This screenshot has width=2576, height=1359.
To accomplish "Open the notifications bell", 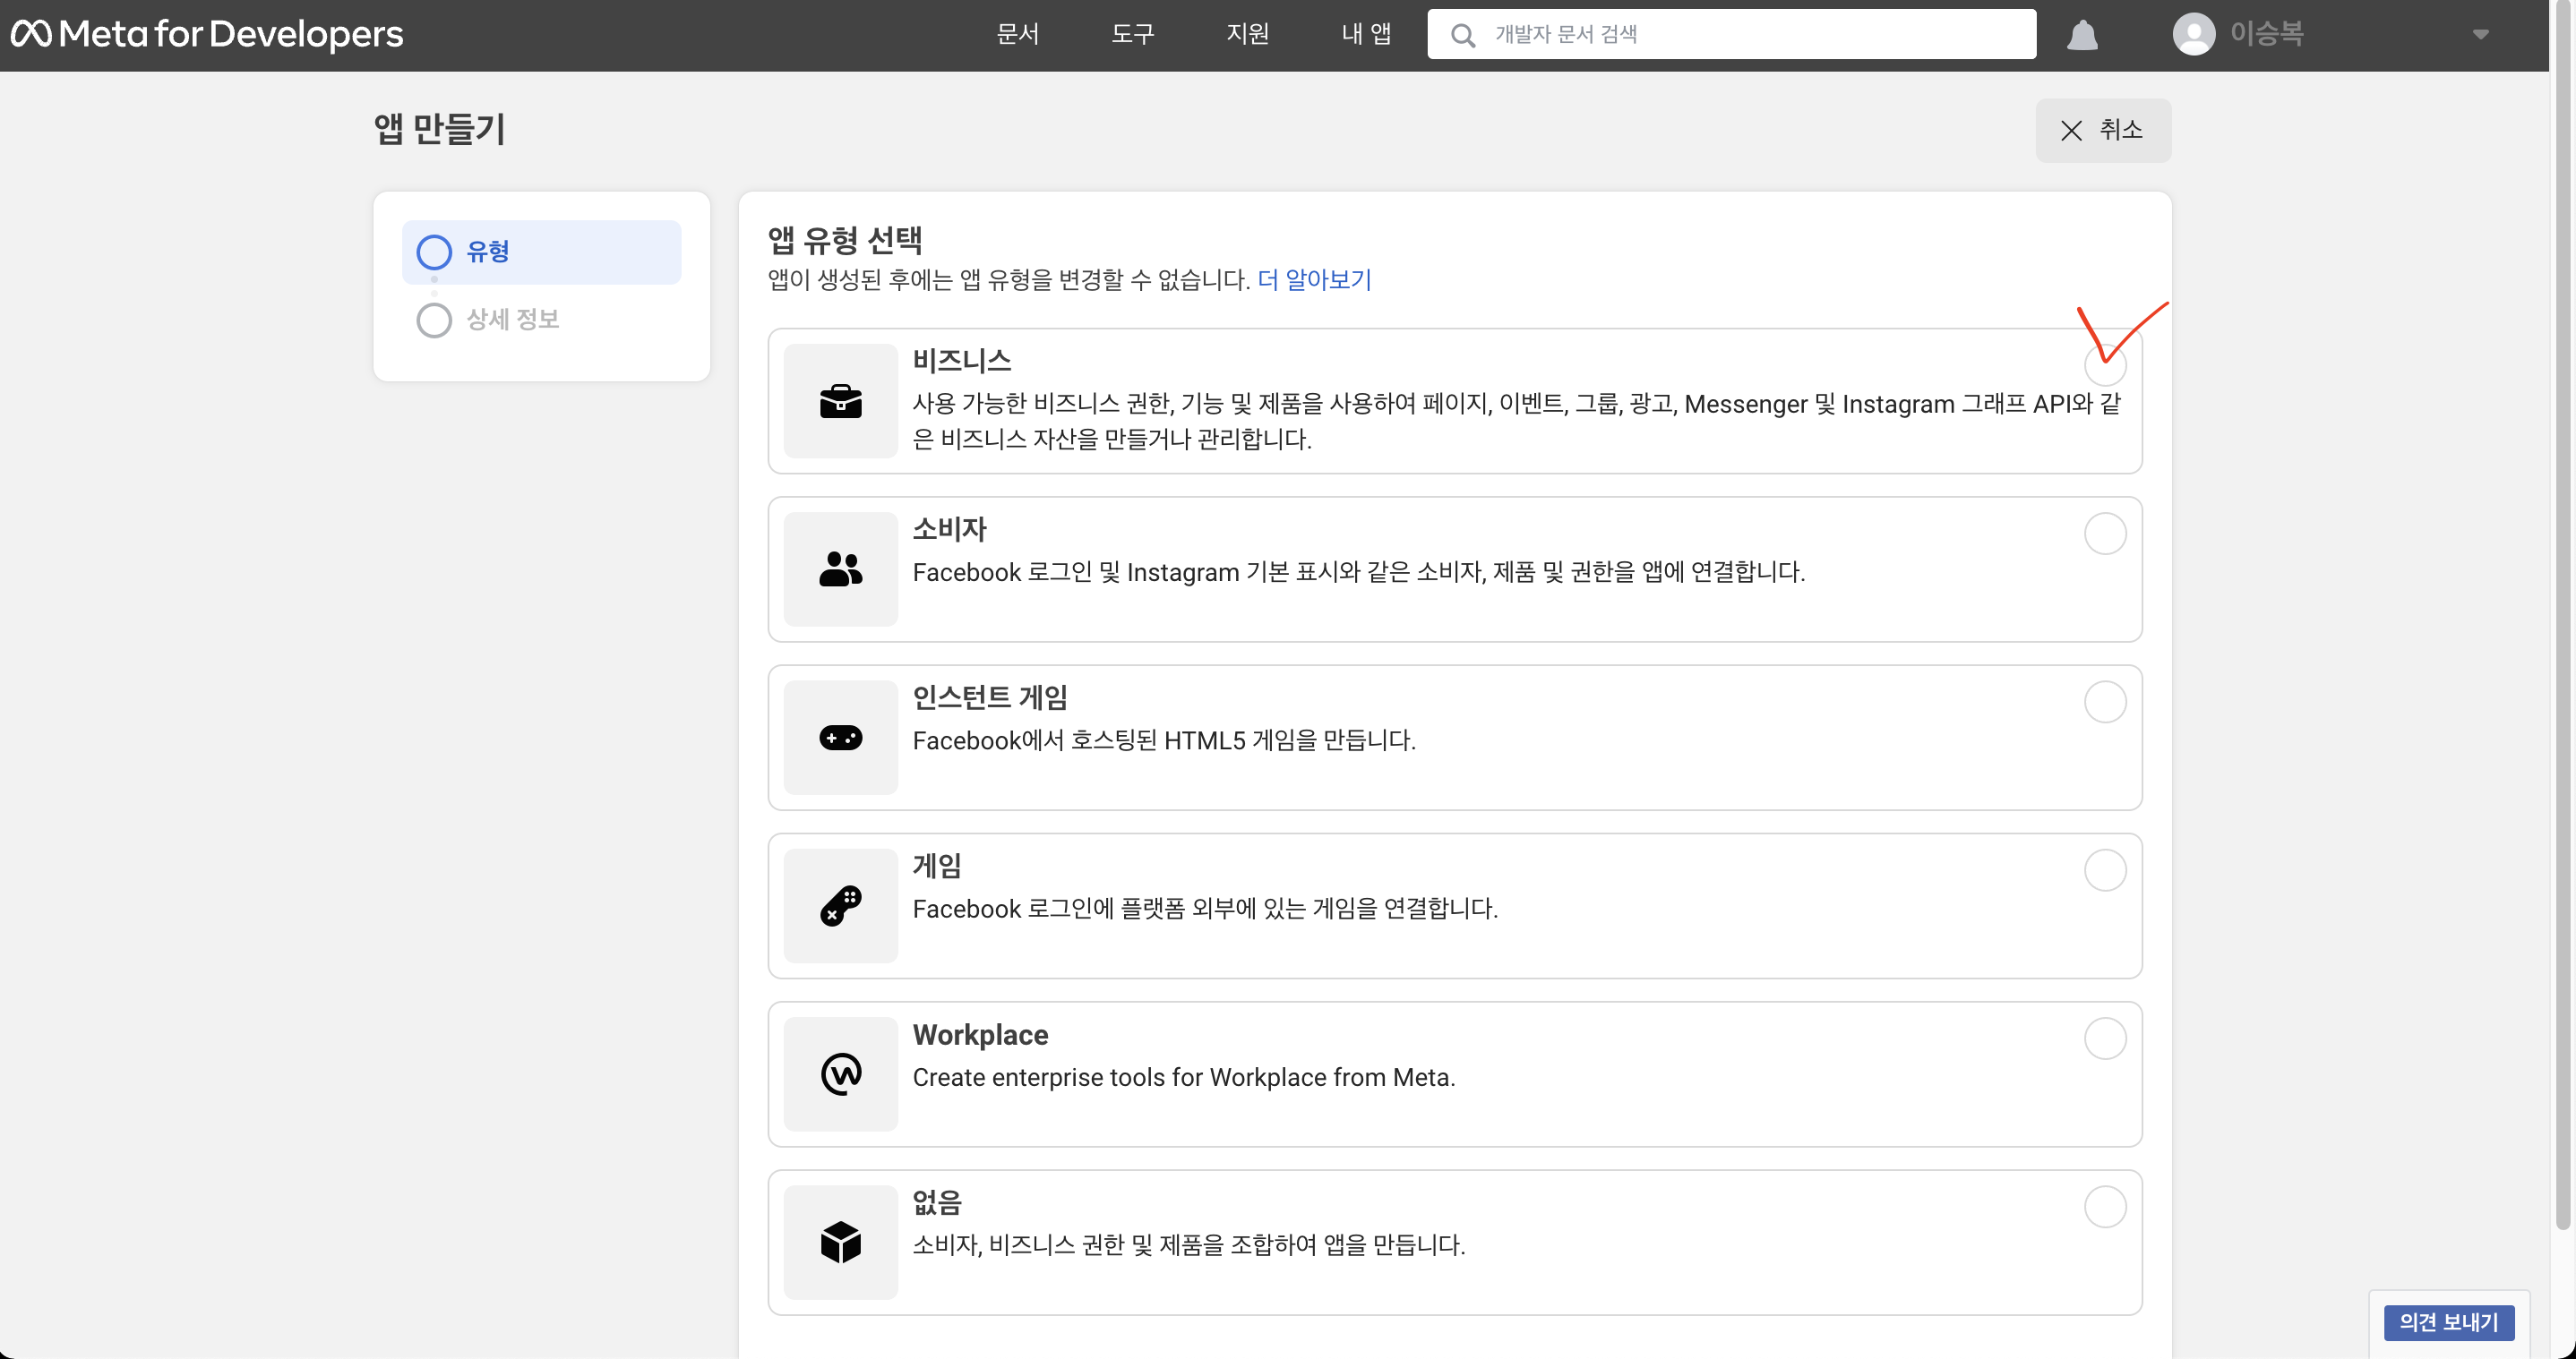I will point(2082,35).
